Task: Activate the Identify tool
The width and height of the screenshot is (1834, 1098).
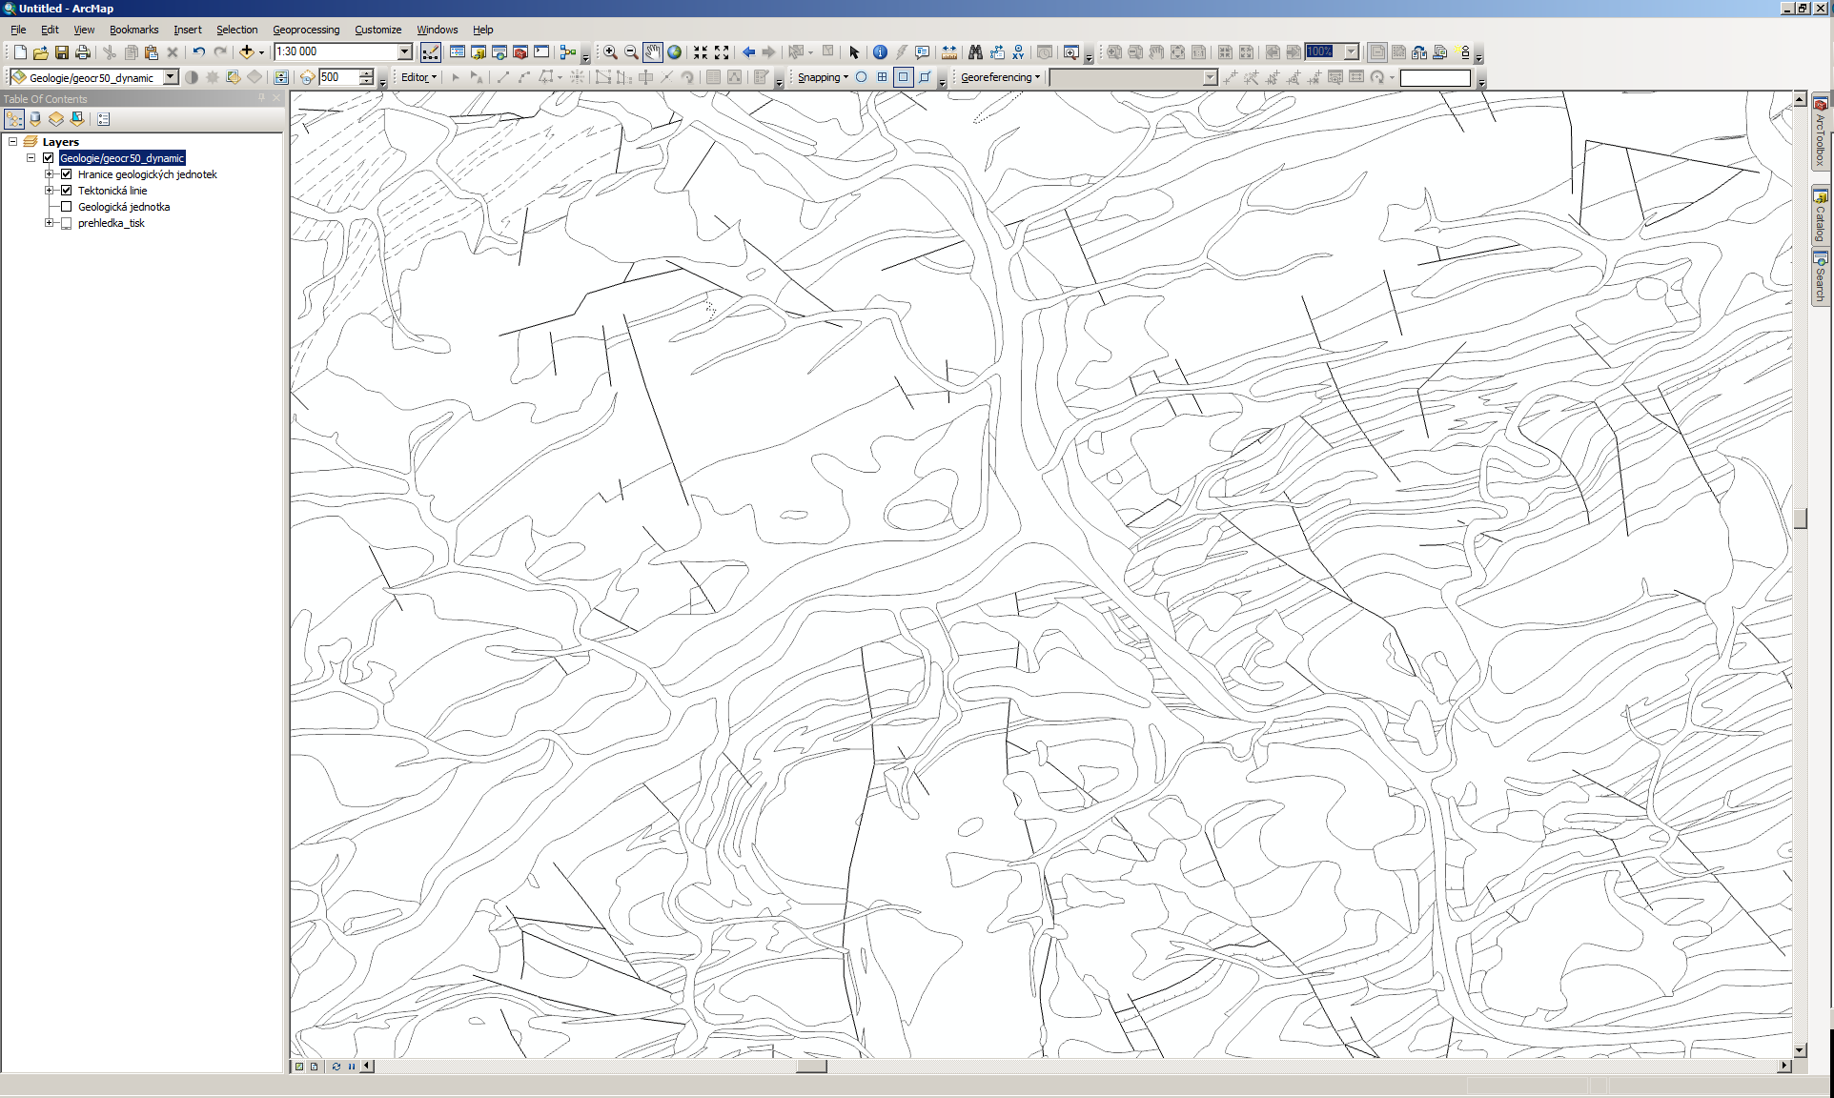Action: click(x=880, y=52)
